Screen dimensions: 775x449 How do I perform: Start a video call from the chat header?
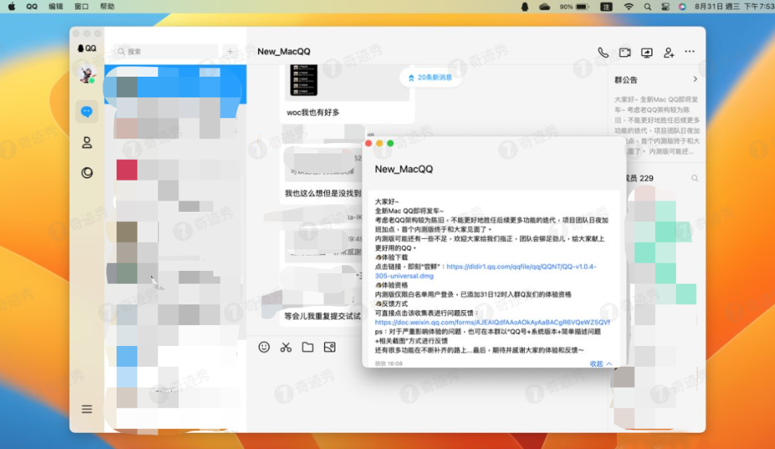(625, 52)
